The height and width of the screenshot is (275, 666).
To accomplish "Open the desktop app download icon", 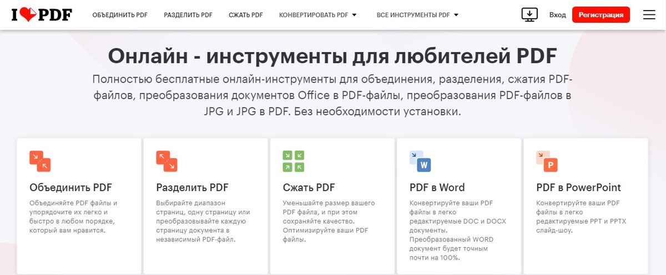I will (530, 15).
